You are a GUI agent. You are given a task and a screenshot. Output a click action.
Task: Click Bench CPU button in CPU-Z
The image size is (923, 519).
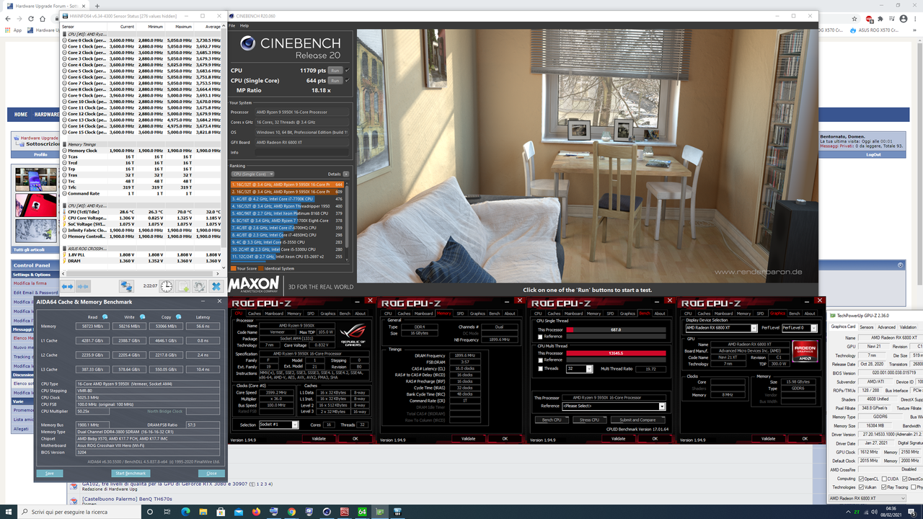(x=552, y=420)
